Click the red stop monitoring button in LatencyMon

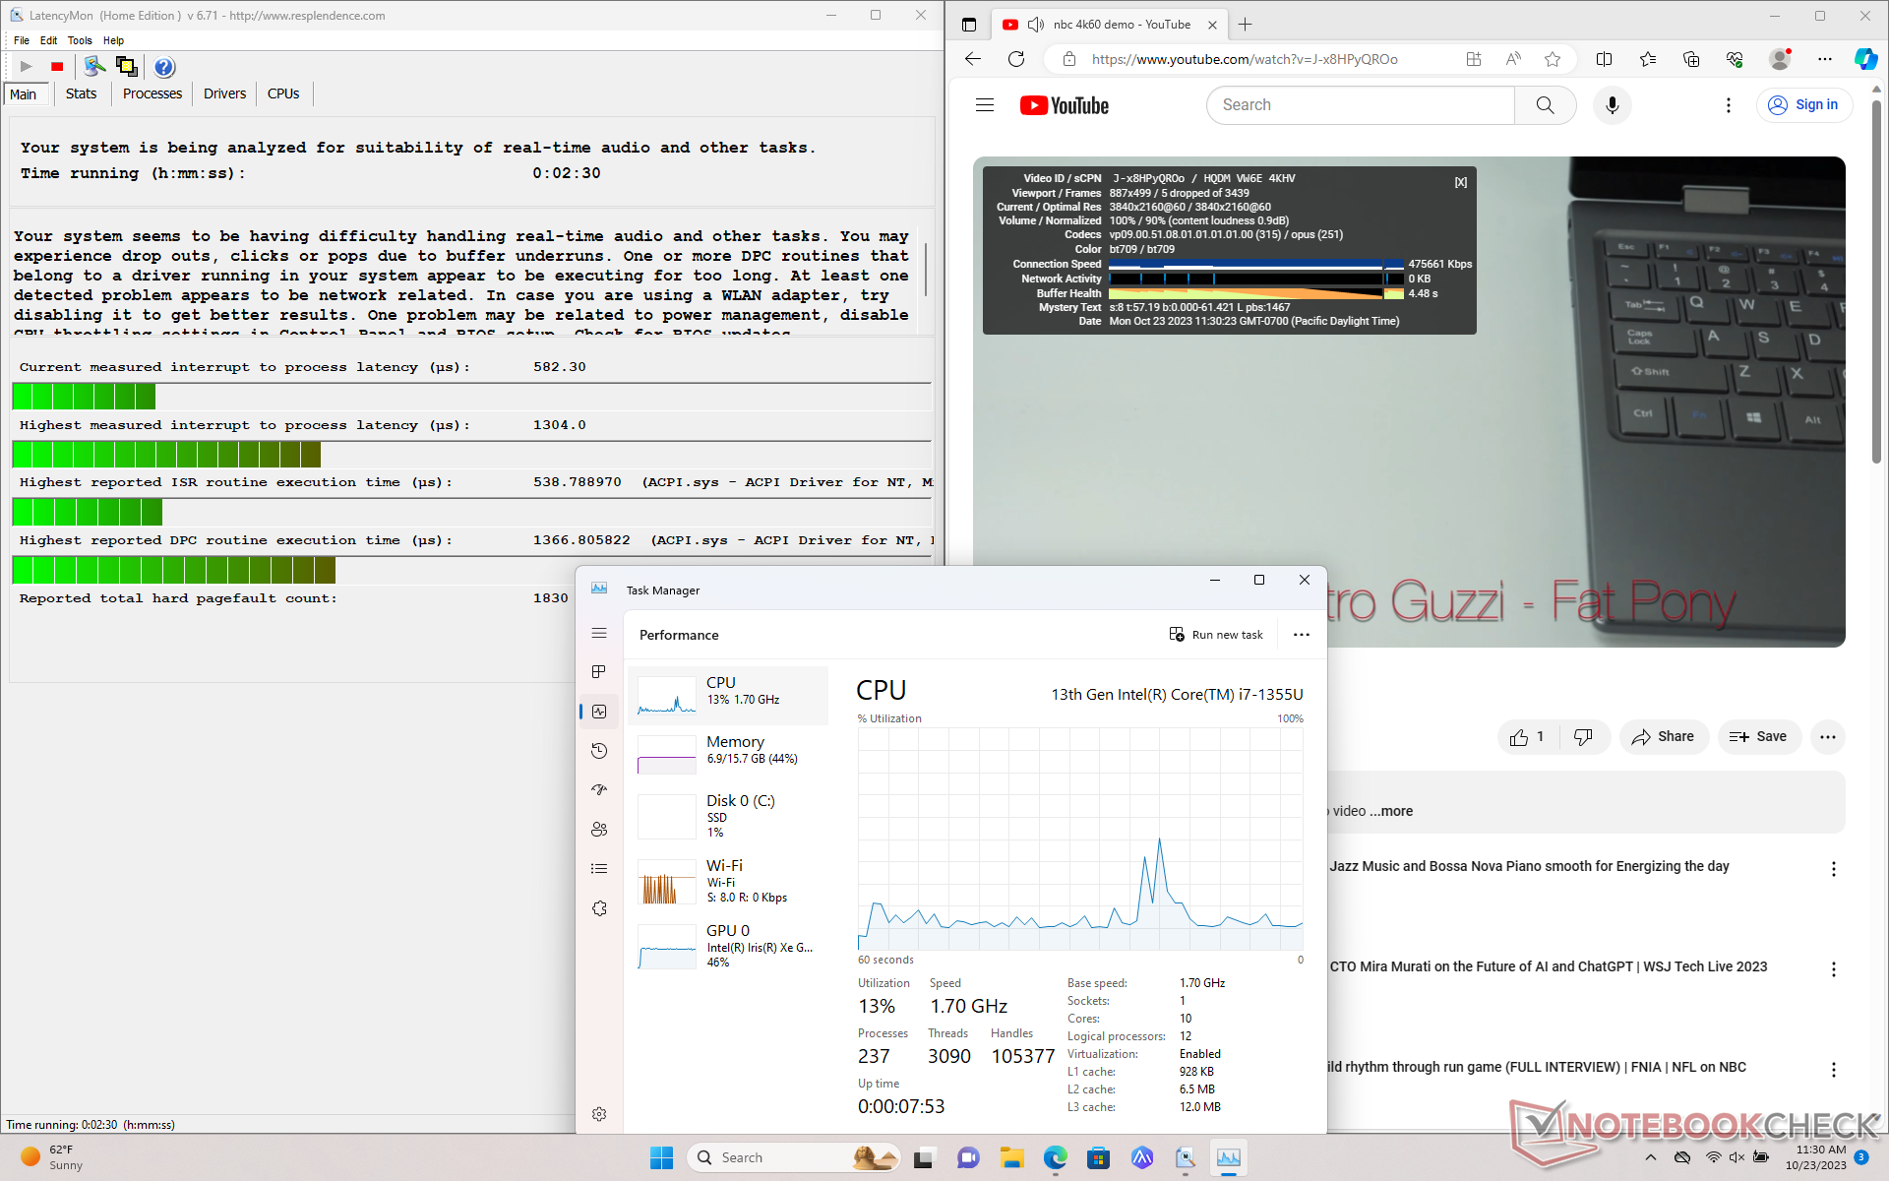coord(57,67)
